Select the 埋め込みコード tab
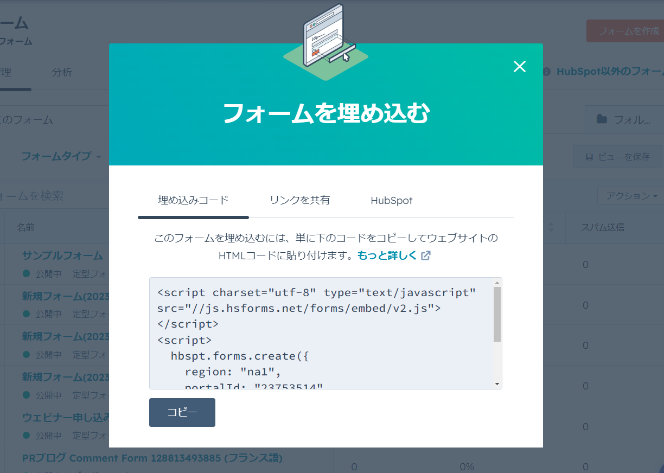The image size is (664, 473). click(x=193, y=200)
